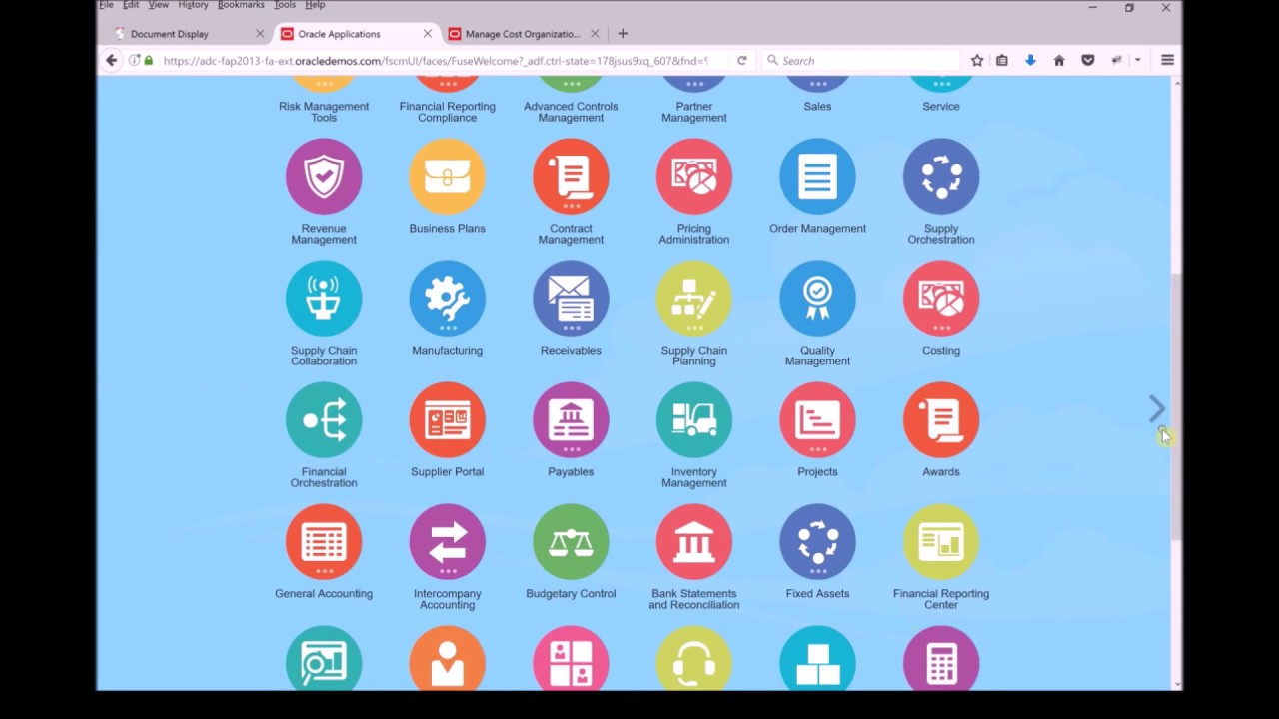Open the Fixed Assets icon
Image resolution: width=1279 pixels, height=719 pixels.
[817, 541]
